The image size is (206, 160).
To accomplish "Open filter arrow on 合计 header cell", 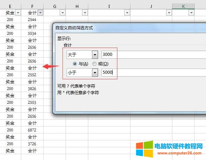I will pos(40,13).
